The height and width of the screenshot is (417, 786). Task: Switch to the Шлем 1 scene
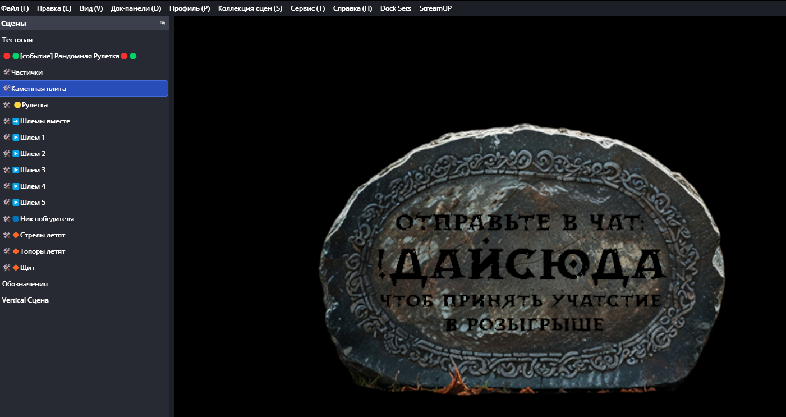tap(33, 138)
